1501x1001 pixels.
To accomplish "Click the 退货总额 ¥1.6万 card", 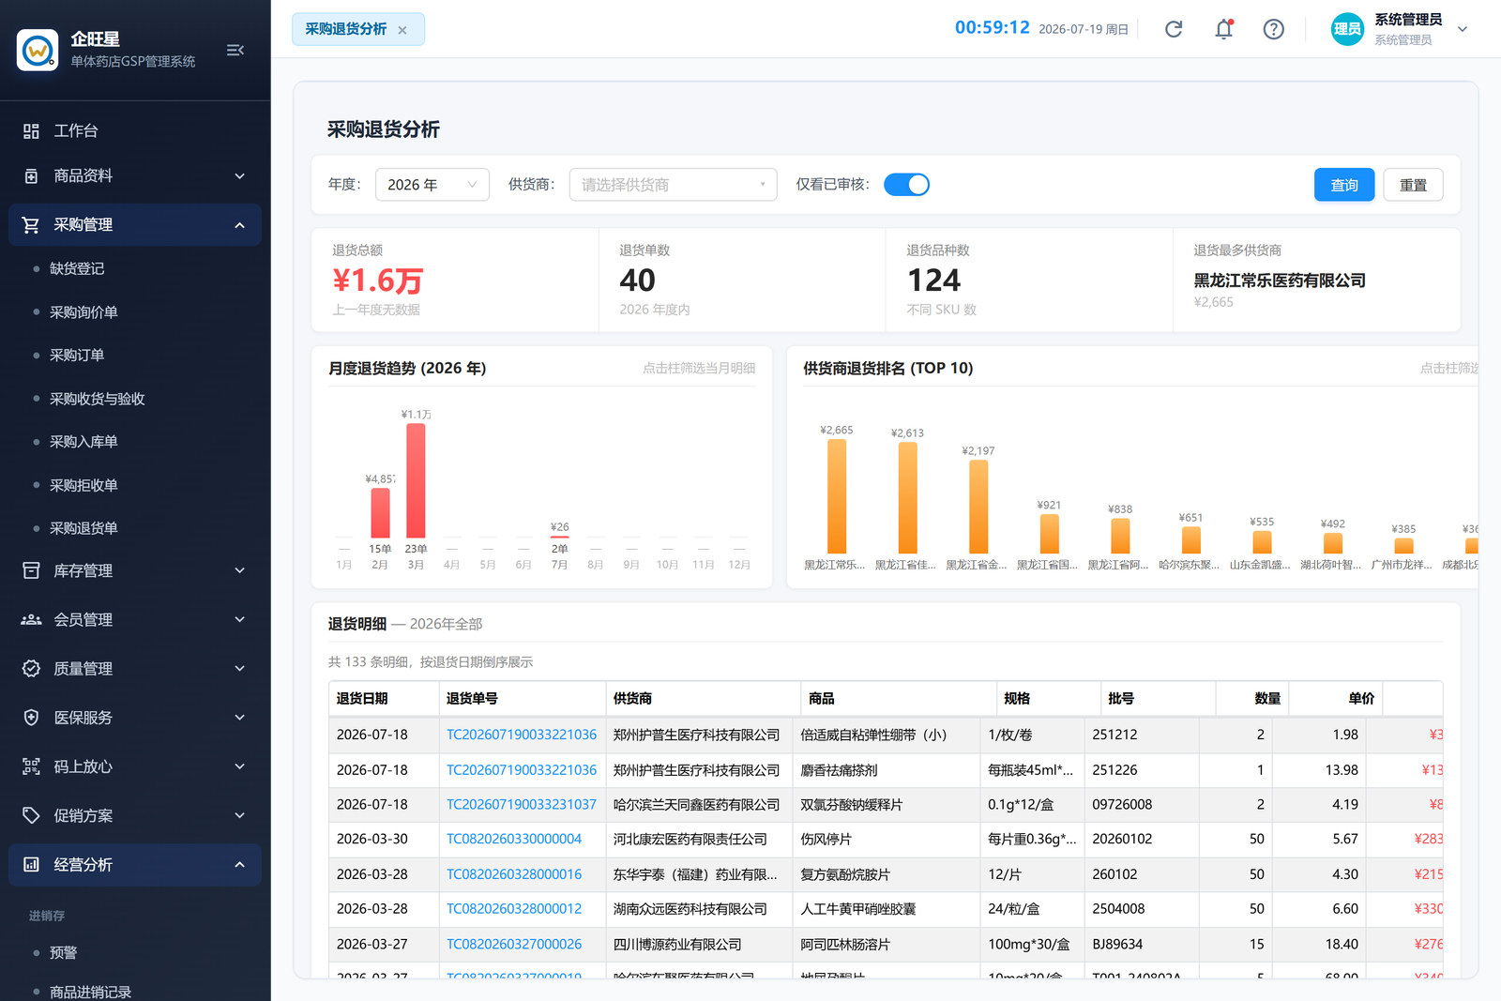I will [x=455, y=280].
